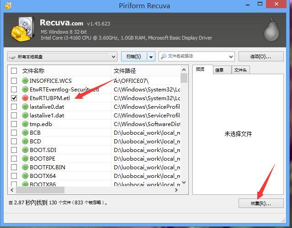Check the lastalive0.dat file checkbox
Image resolution: width=292 pixels, height=228 pixels.
click(14, 106)
